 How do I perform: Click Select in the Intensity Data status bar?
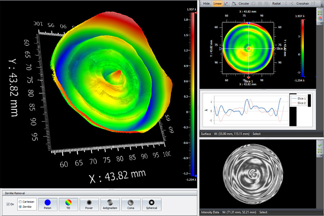(263, 212)
